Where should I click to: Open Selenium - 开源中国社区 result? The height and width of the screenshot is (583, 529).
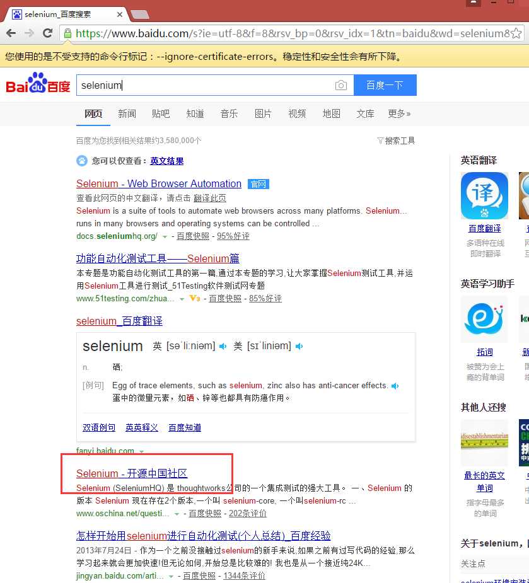tap(132, 473)
